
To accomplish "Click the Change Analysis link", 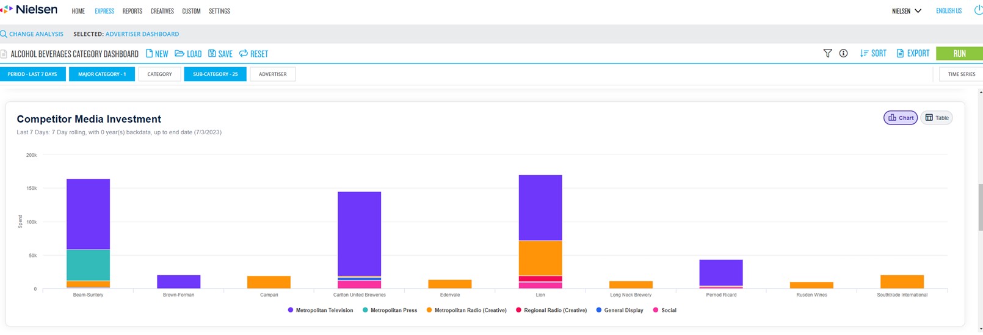I will point(36,34).
